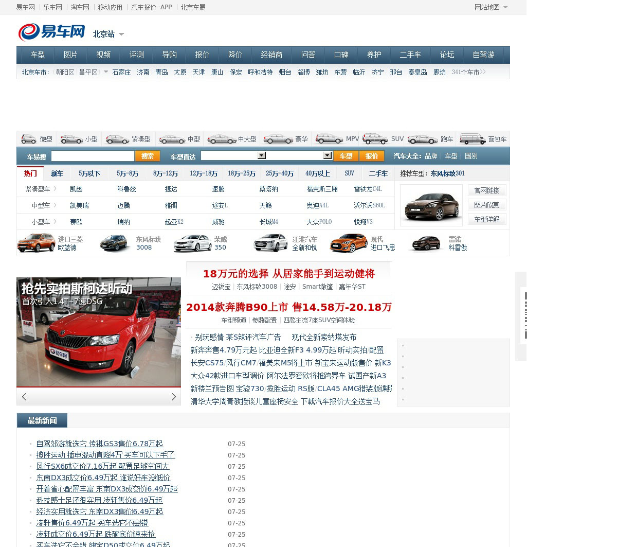
Task: Switch to the 40万以上 price tab
Action: (317, 173)
